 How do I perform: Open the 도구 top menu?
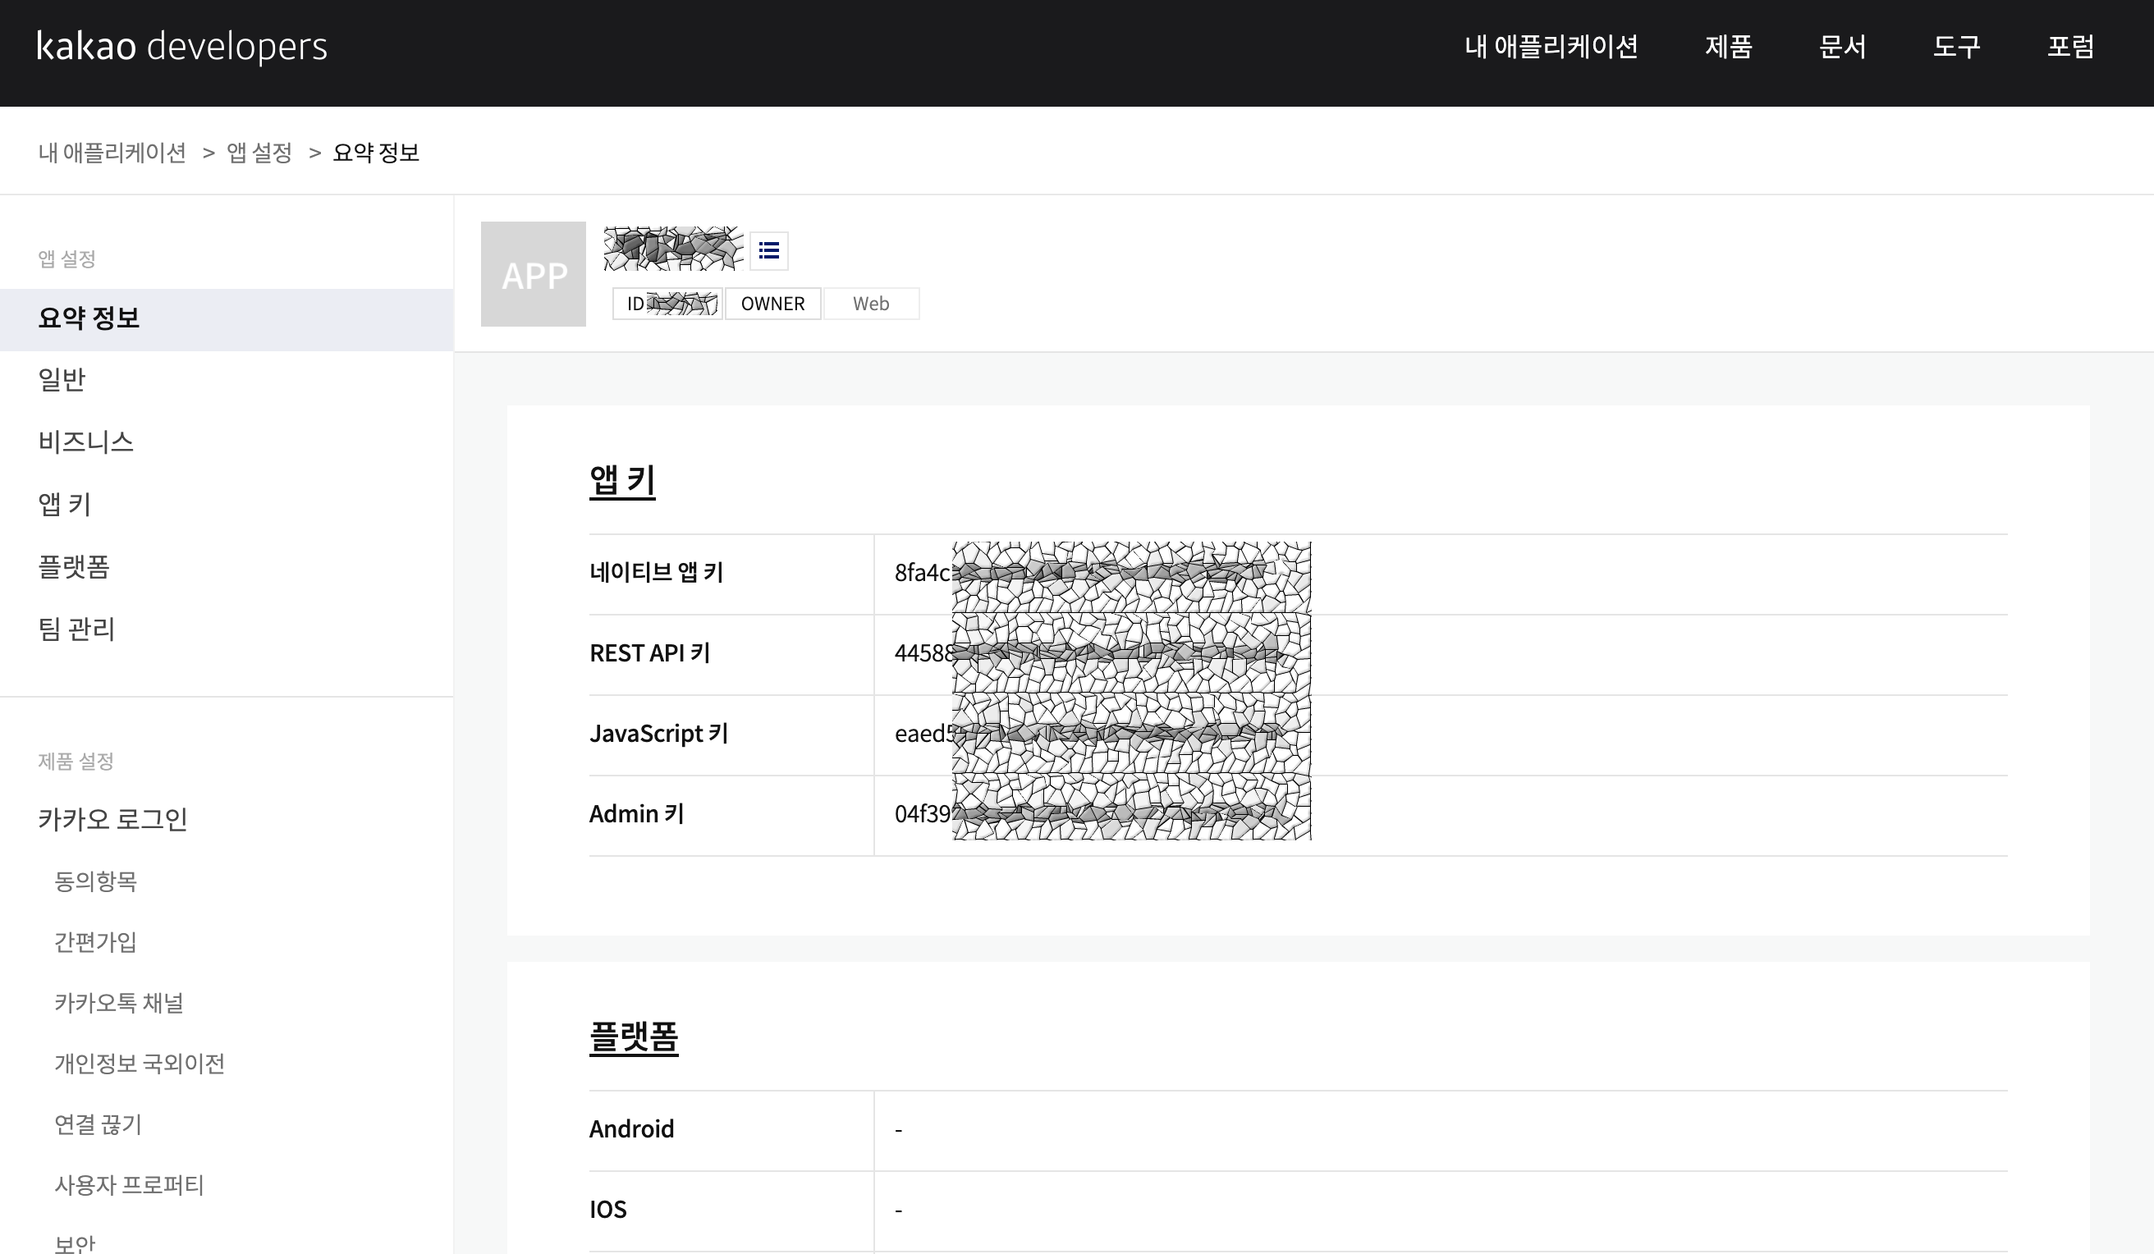coord(1956,46)
